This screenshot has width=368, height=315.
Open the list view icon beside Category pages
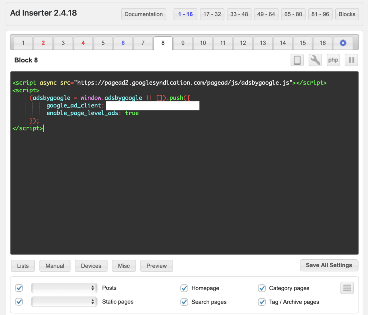[x=347, y=288]
